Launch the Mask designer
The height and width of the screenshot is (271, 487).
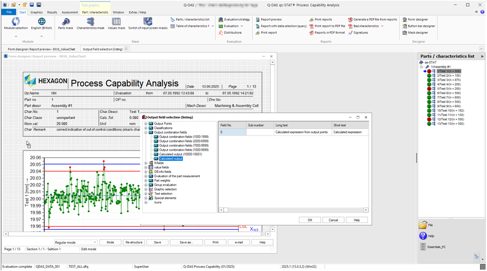[415, 32]
